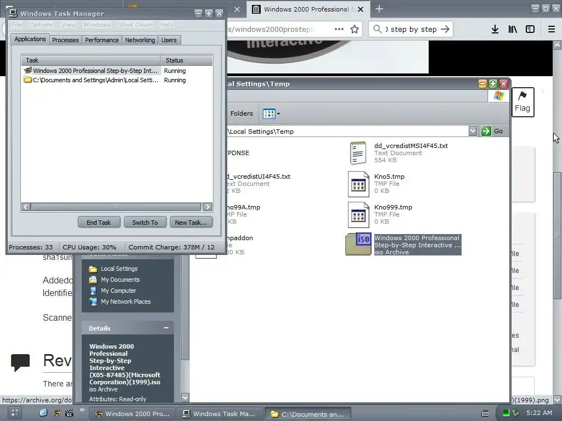Open the Networking tab in Task Manager

140,40
